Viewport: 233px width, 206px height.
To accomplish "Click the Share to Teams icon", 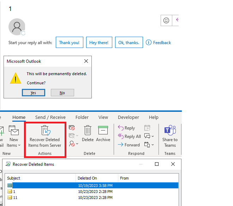I will 170,130.
